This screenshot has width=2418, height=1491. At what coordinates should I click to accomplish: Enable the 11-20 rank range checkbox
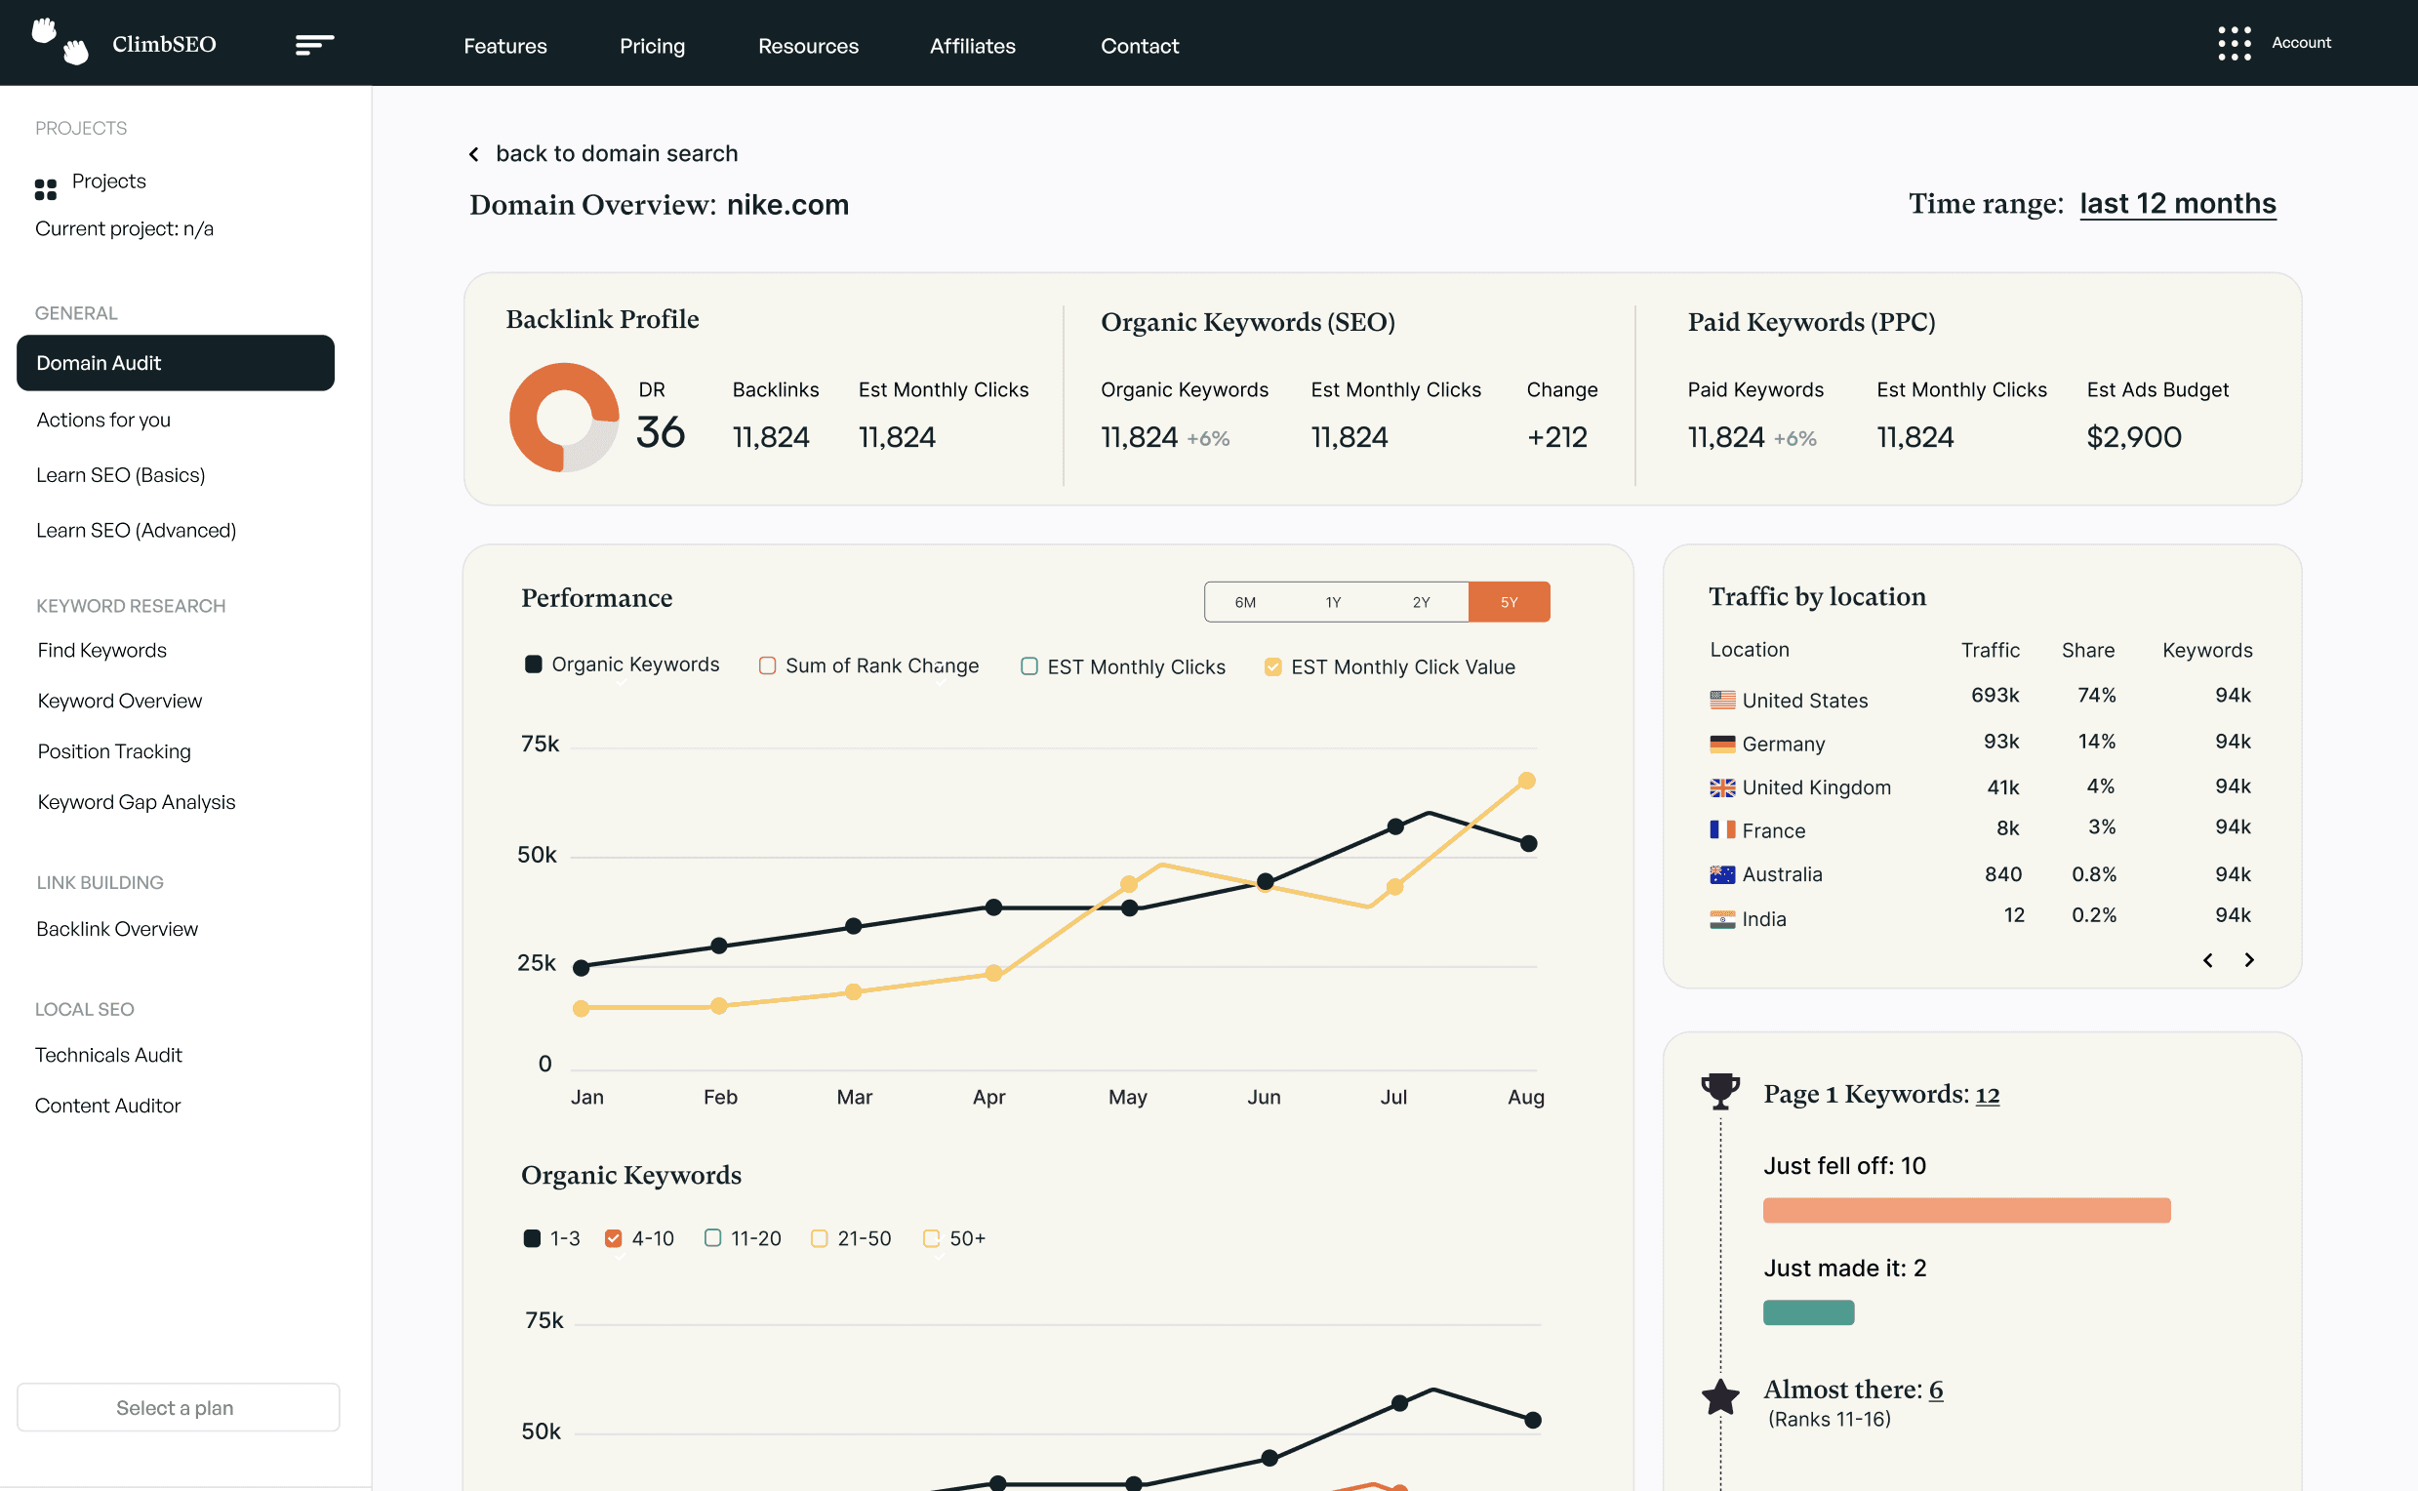pos(712,1237)
